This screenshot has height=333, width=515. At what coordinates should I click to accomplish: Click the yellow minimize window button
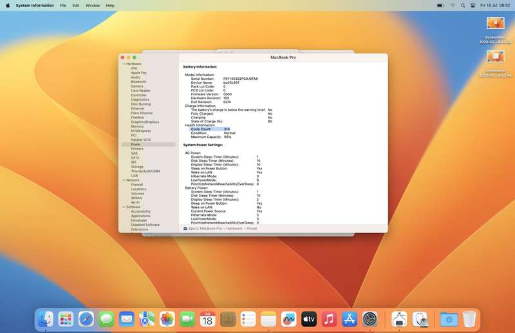(x=128, y=57)
